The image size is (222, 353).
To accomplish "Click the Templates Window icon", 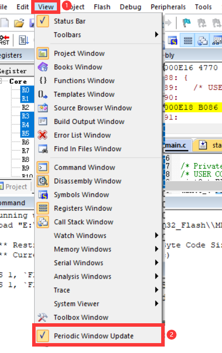I will click(43, 94).
